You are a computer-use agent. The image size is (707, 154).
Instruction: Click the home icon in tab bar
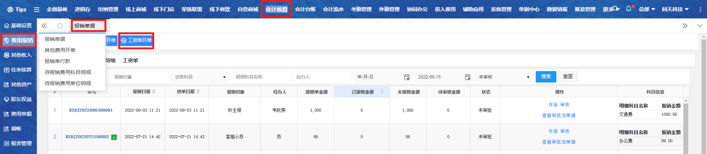(x=60, y=26)
